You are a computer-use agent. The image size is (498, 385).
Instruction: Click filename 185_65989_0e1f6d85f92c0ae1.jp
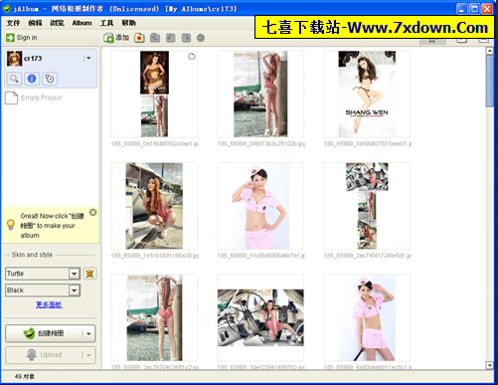click(155, 143)
